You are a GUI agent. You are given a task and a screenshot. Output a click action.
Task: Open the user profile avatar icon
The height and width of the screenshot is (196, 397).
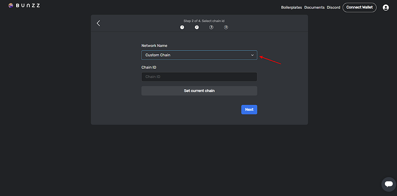(385, 8)
